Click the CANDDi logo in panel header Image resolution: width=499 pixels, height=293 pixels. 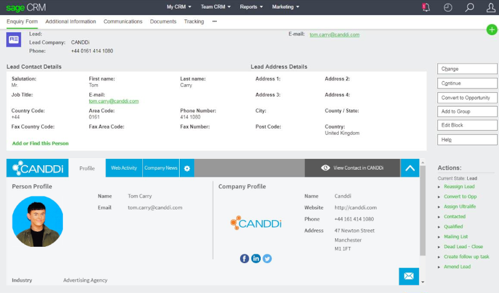click(37, 168)
